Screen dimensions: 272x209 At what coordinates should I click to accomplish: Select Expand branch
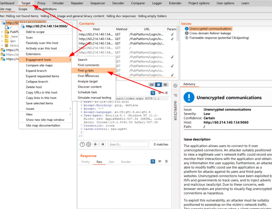pos(45,71)
